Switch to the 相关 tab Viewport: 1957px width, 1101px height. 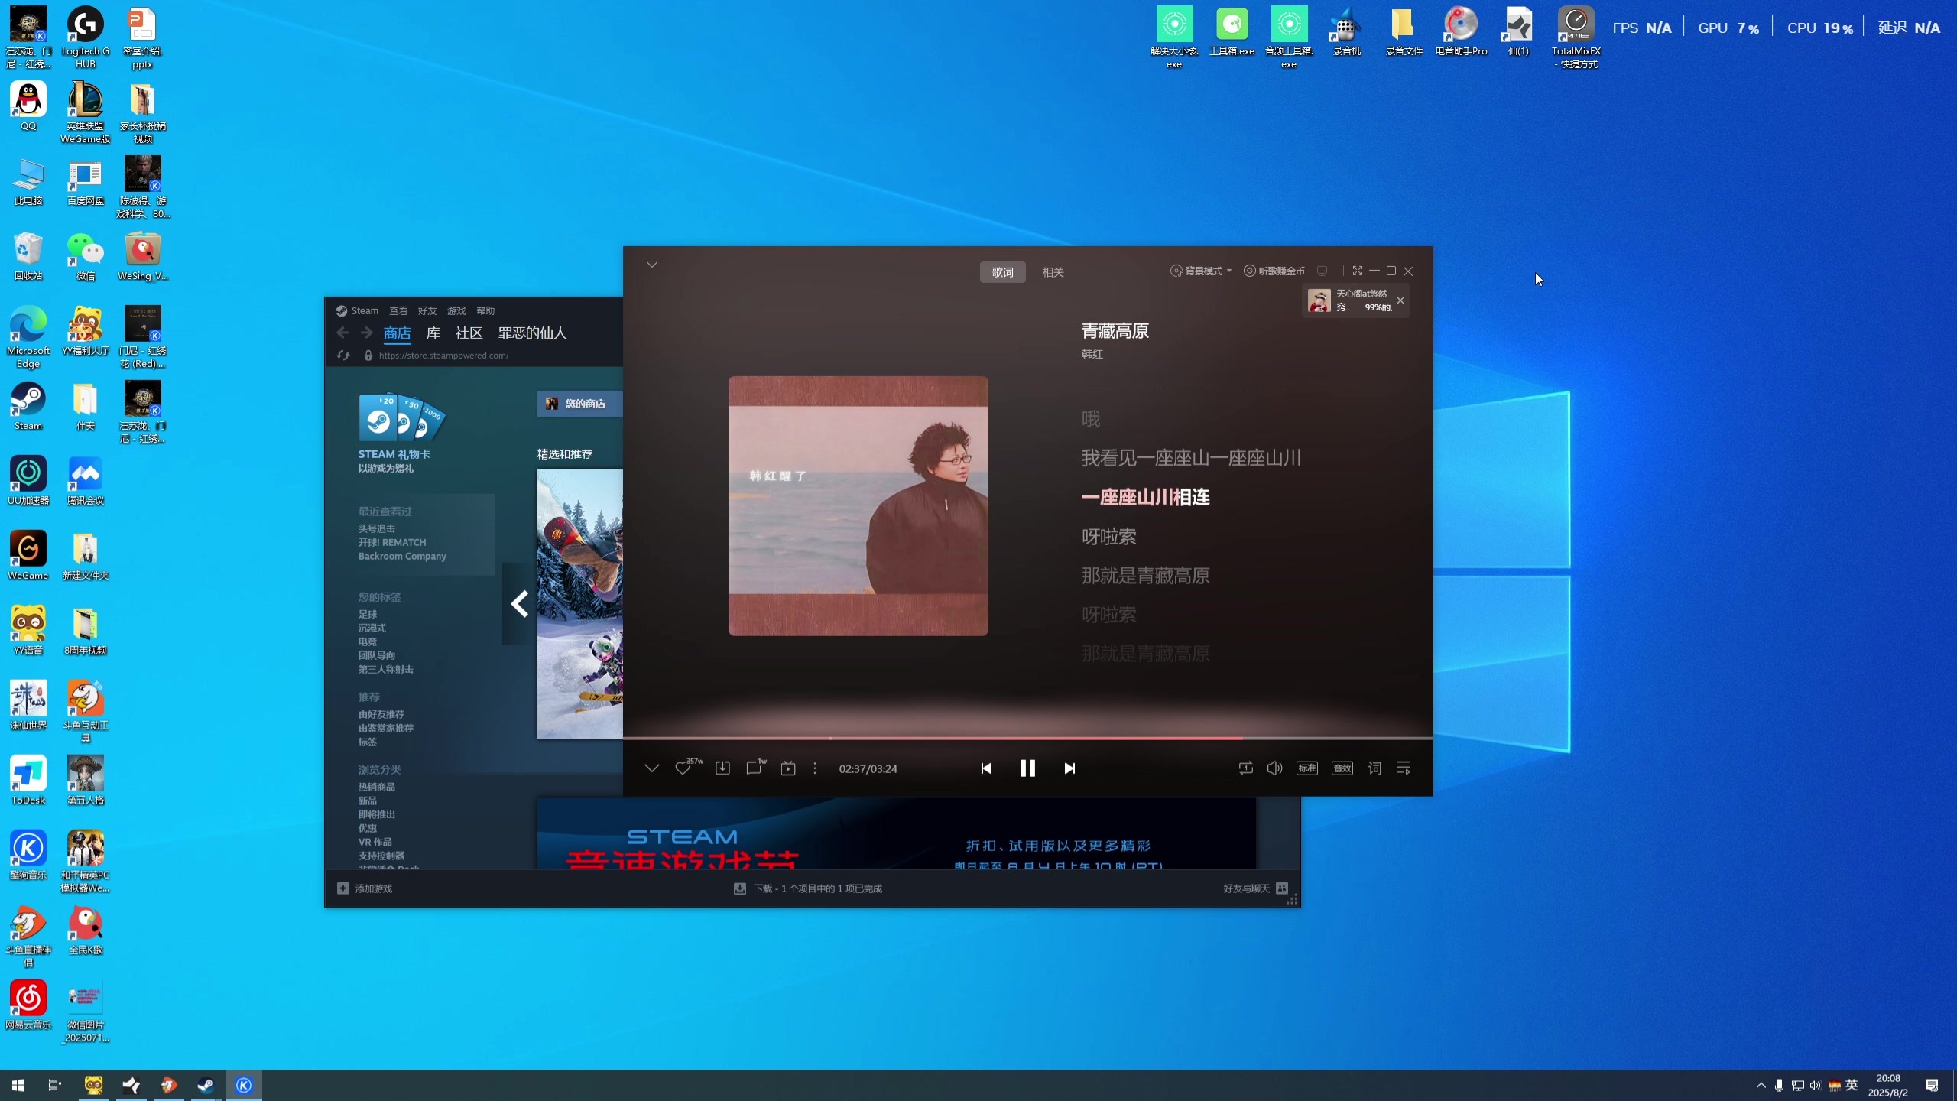1053,272
